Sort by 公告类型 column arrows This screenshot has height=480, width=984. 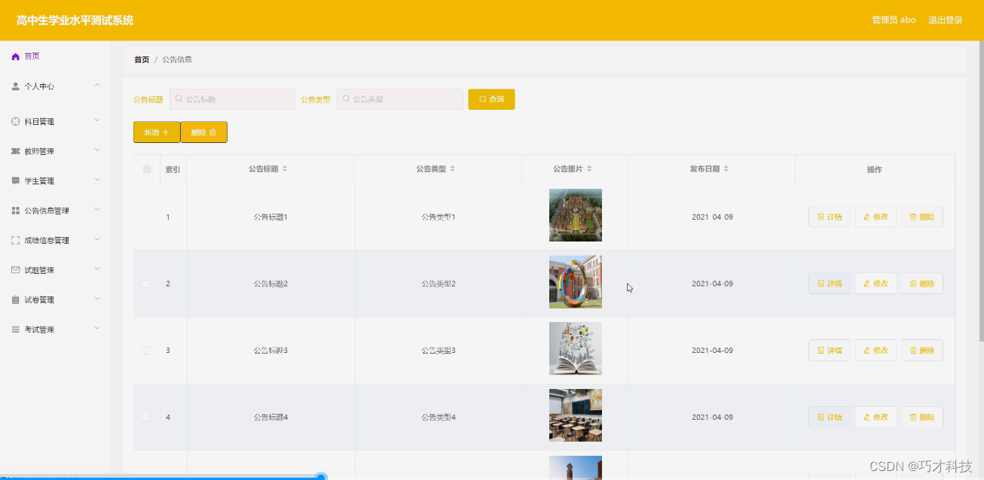coord(452,169)
